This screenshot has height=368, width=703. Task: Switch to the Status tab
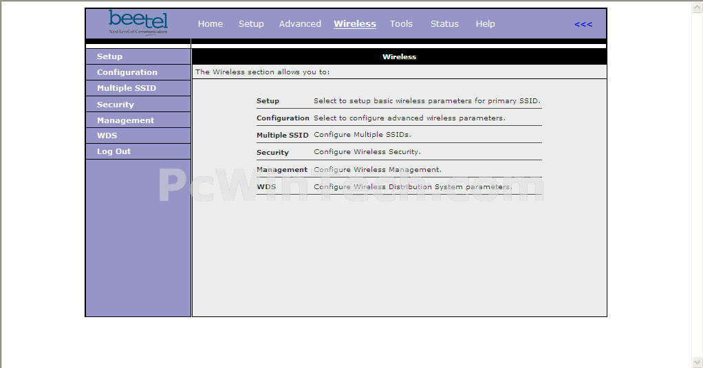444,24
